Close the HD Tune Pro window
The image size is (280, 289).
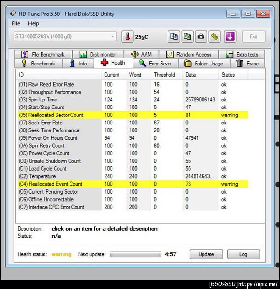click(x=263, y=14)
